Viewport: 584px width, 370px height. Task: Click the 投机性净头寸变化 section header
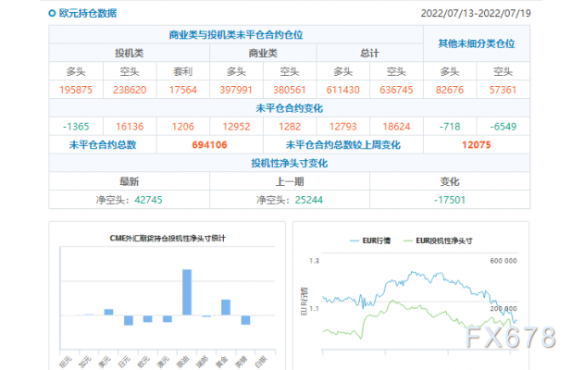coord(289,163)
